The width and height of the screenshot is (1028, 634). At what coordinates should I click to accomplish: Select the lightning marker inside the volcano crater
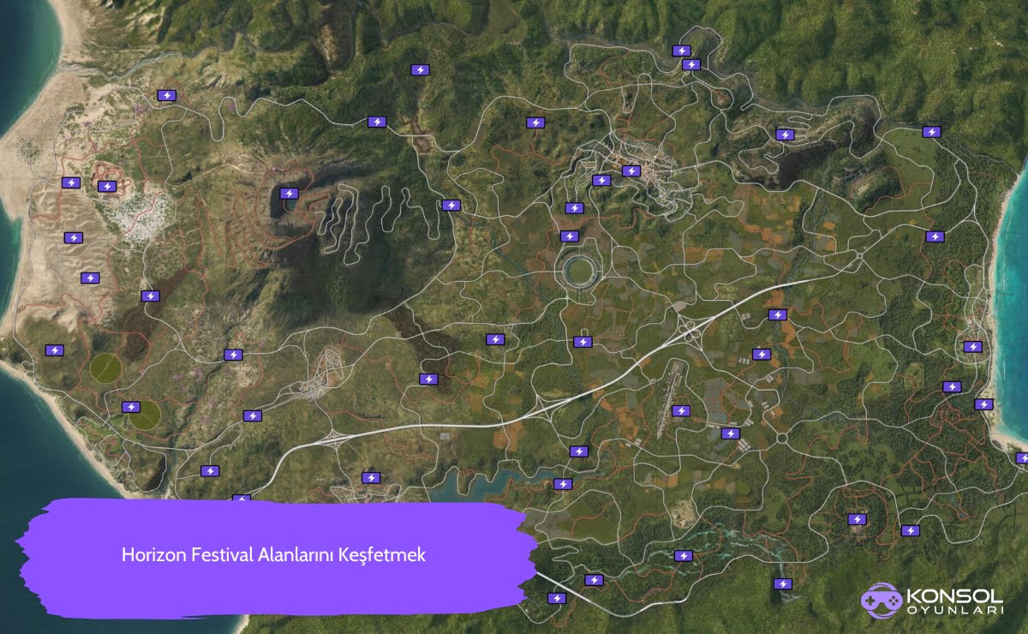click(x=289, y=194)
